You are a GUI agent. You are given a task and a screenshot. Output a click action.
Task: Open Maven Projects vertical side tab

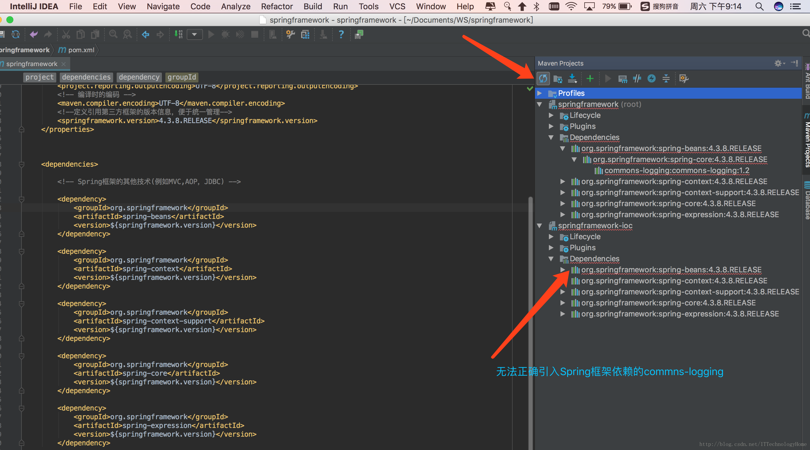click(807, 140)
